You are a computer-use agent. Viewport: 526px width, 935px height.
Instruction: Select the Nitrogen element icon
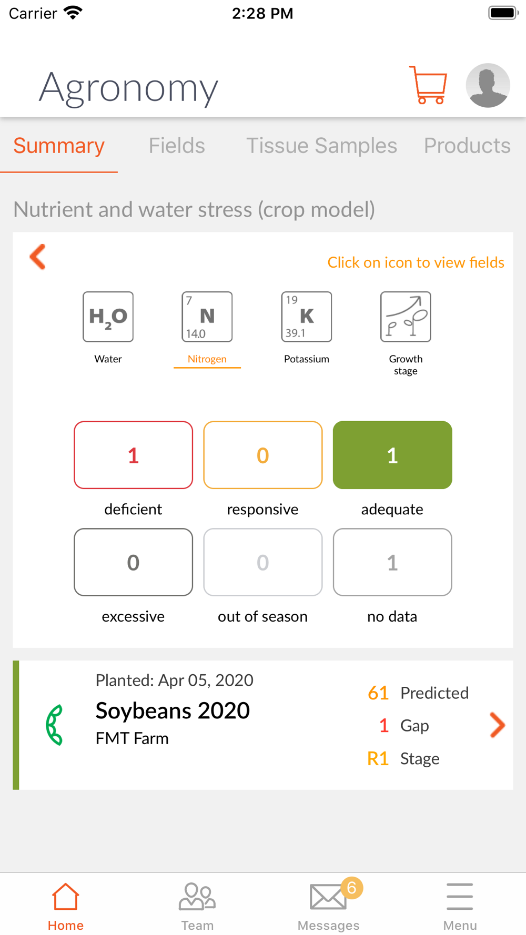[207, 317]
